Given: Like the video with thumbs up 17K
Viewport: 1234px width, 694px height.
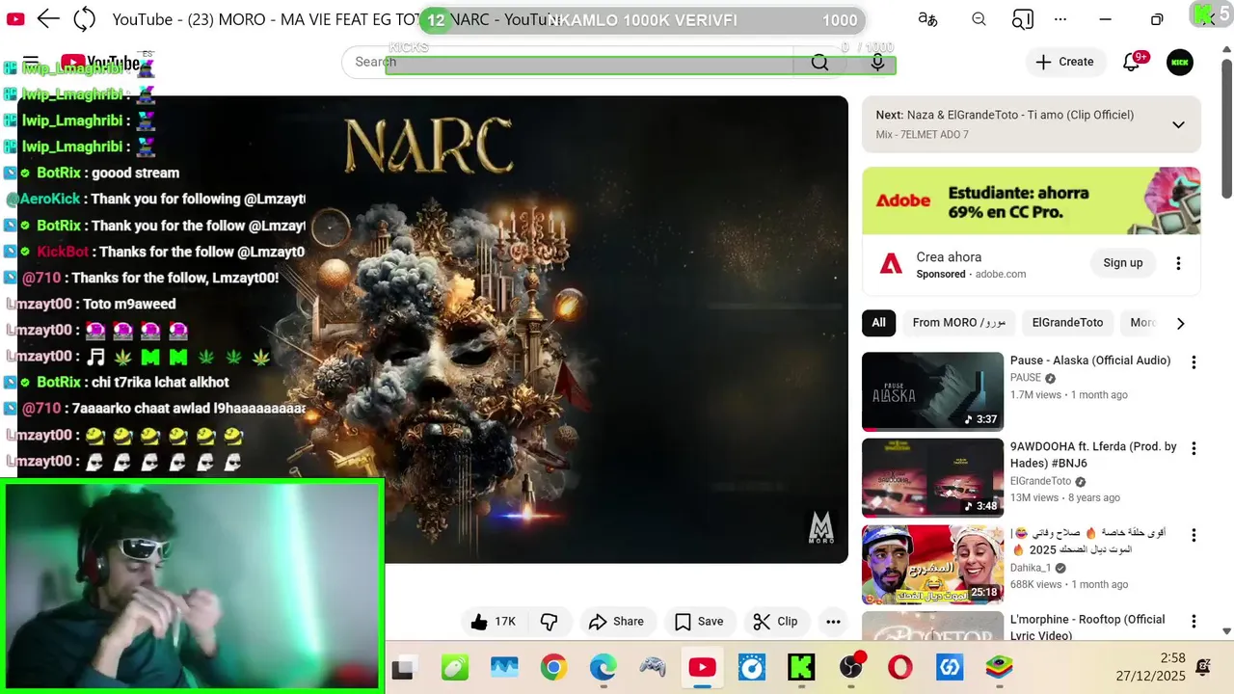Looking at the screenshot, I should (494, 622).
